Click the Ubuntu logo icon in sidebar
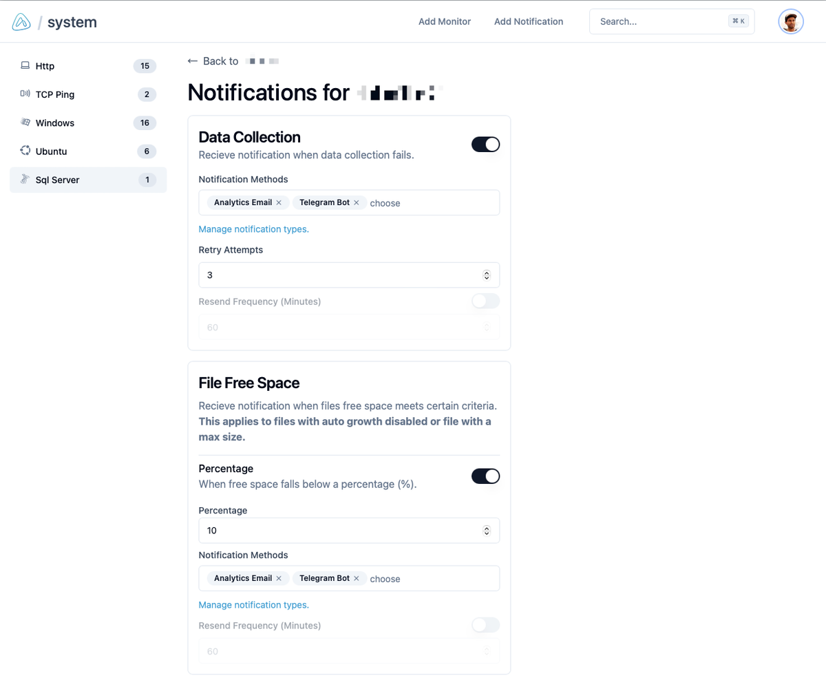This screenshot has height=680, width=826. click(25, 151)
